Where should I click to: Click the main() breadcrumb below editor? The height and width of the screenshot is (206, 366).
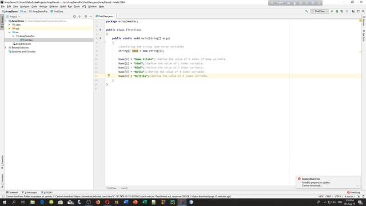[x=124, y=188]
